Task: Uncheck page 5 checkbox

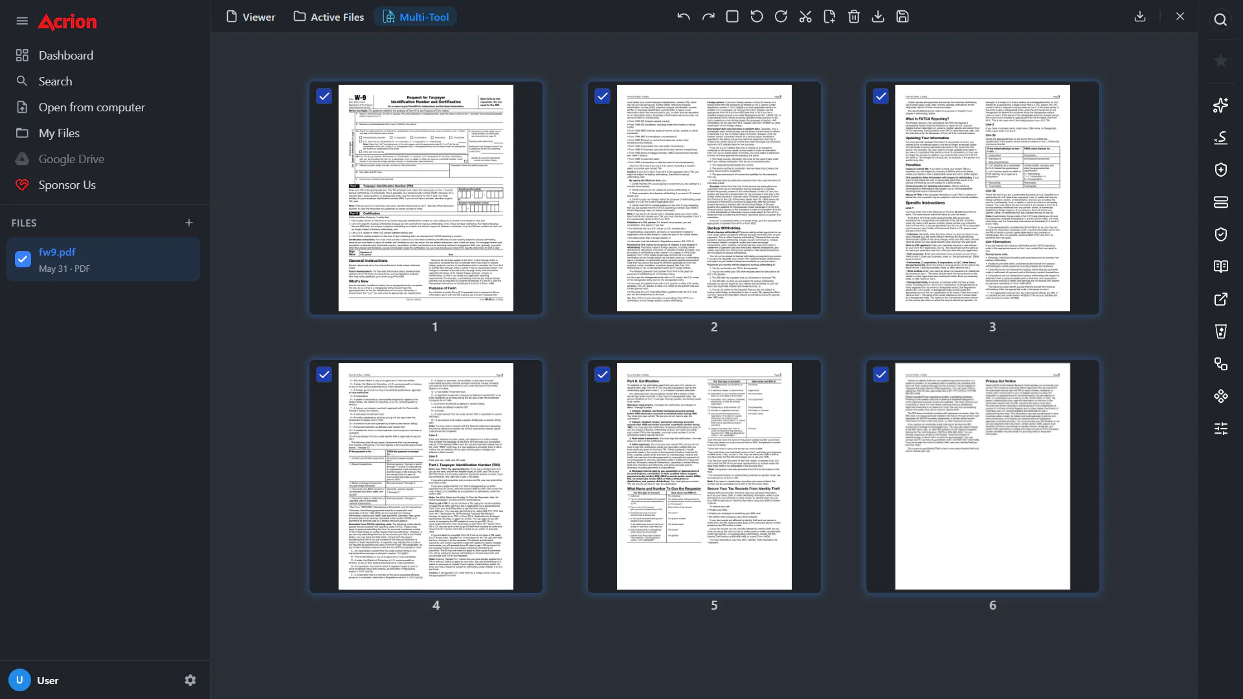Action: (x=602, y=375)
